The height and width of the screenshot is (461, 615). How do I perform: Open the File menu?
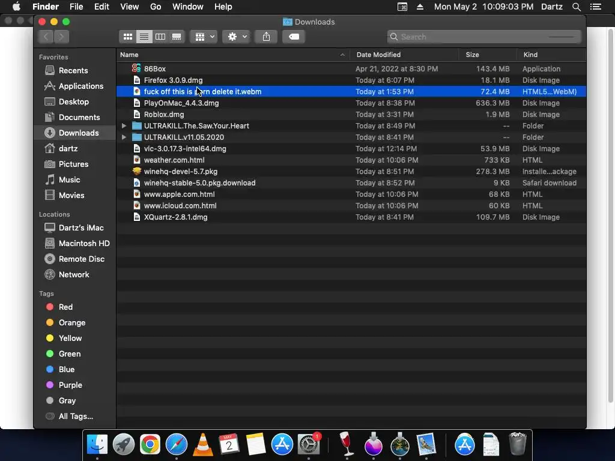(76, 7)
